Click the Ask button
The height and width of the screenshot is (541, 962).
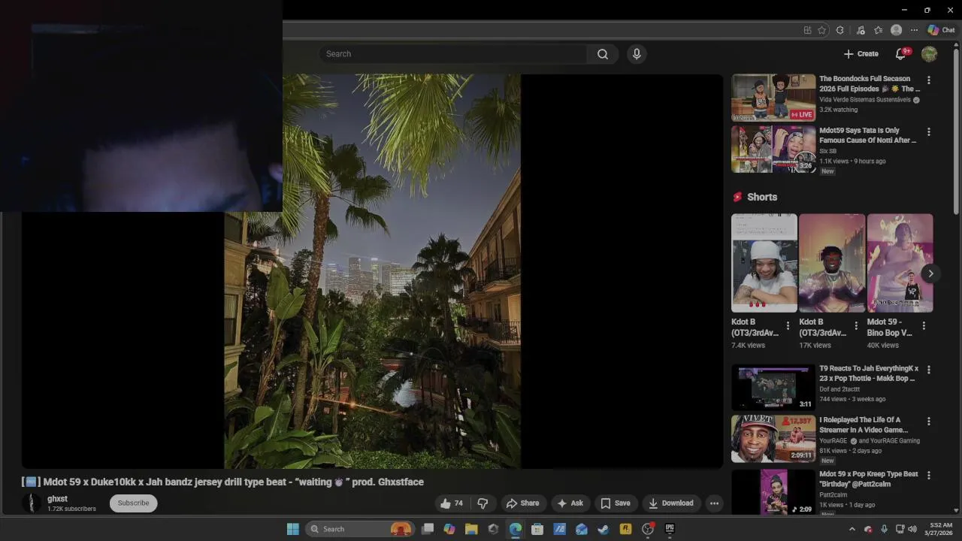pos(570,503)
